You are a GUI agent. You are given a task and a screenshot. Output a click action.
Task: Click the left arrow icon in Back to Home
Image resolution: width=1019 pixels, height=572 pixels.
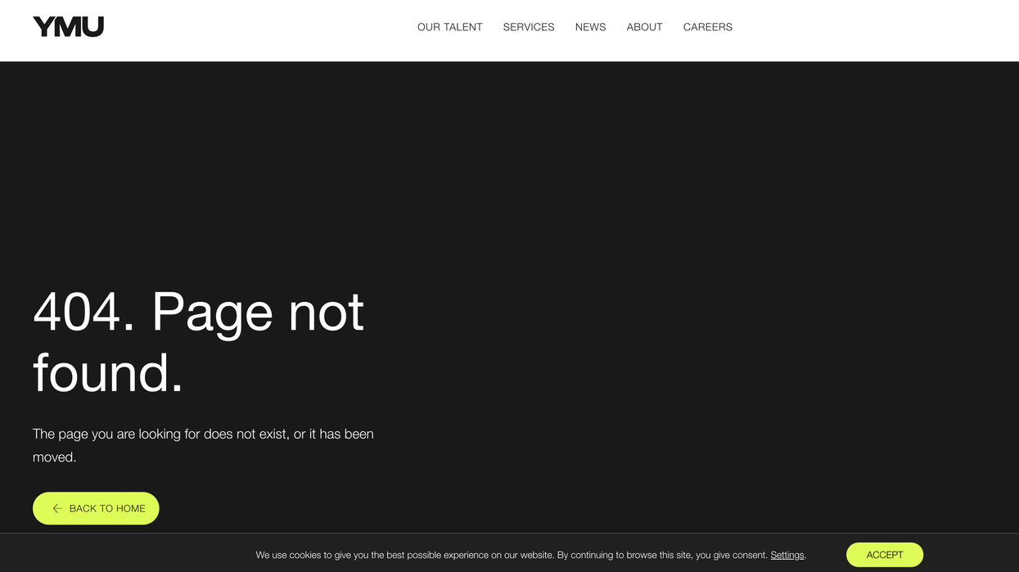point(57,508)
